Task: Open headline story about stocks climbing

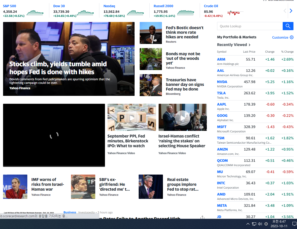Action: [58, 68]
